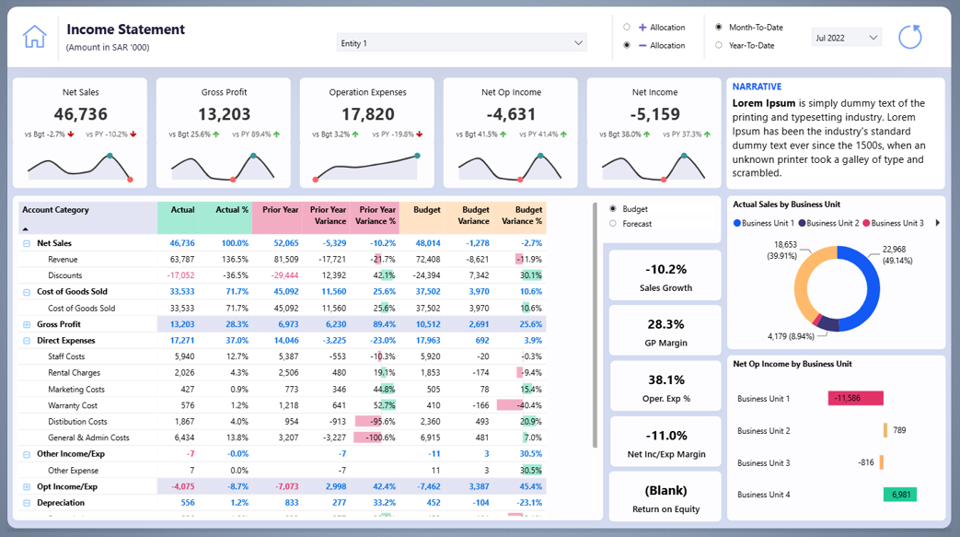Click the Return on Equity card
Image resolution: width=960 pixels, height=537 pixels.
tap(665, 496)
